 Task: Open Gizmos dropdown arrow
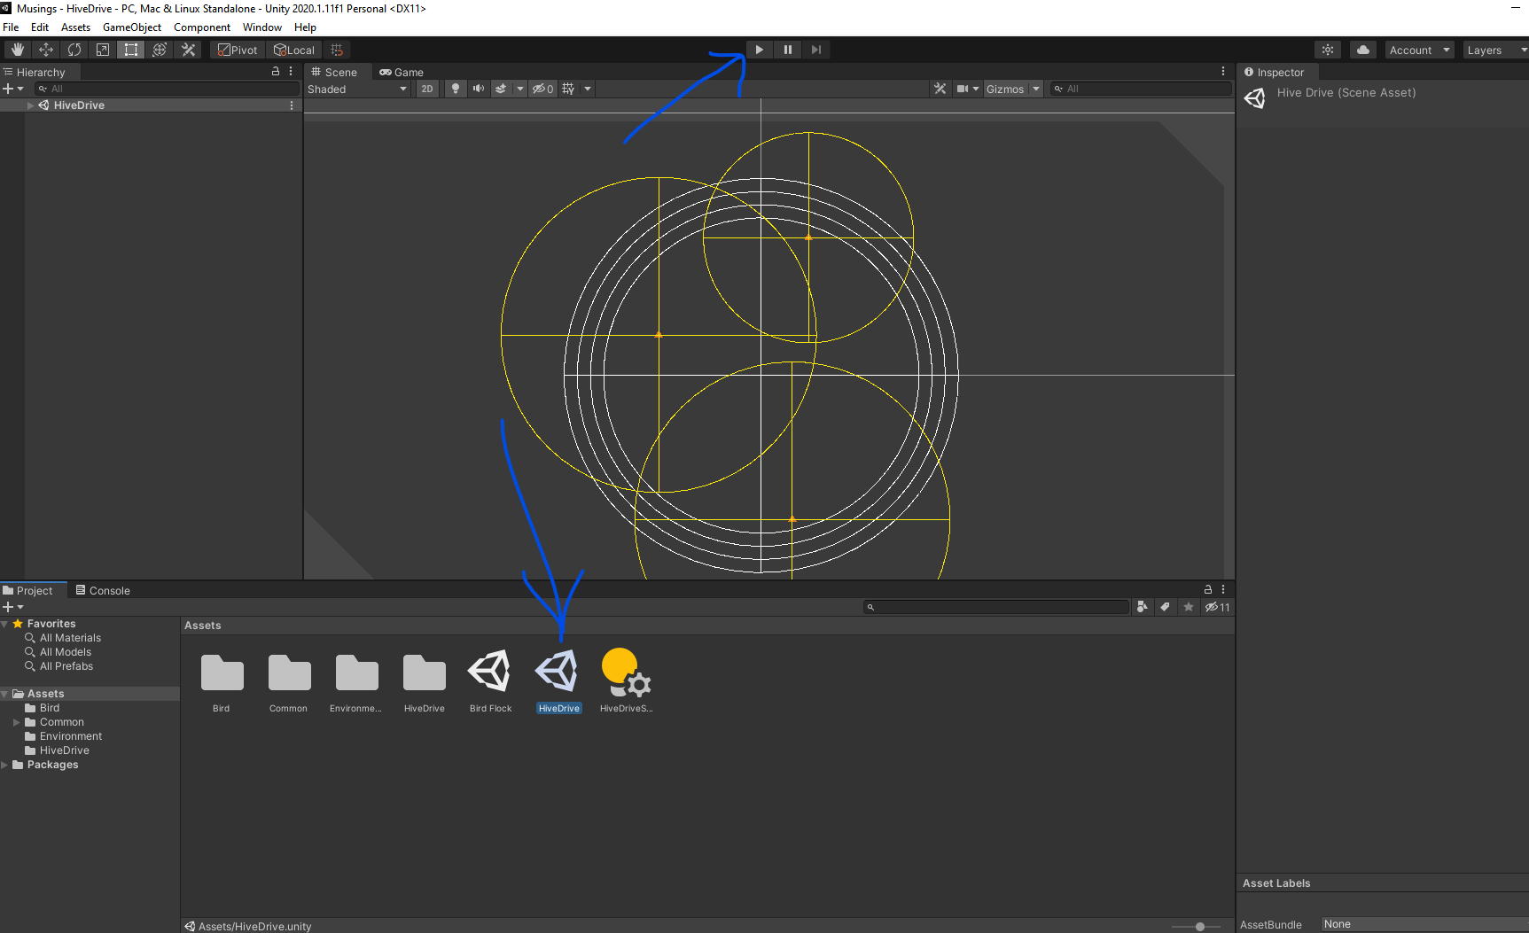[x=1036, y=89]
